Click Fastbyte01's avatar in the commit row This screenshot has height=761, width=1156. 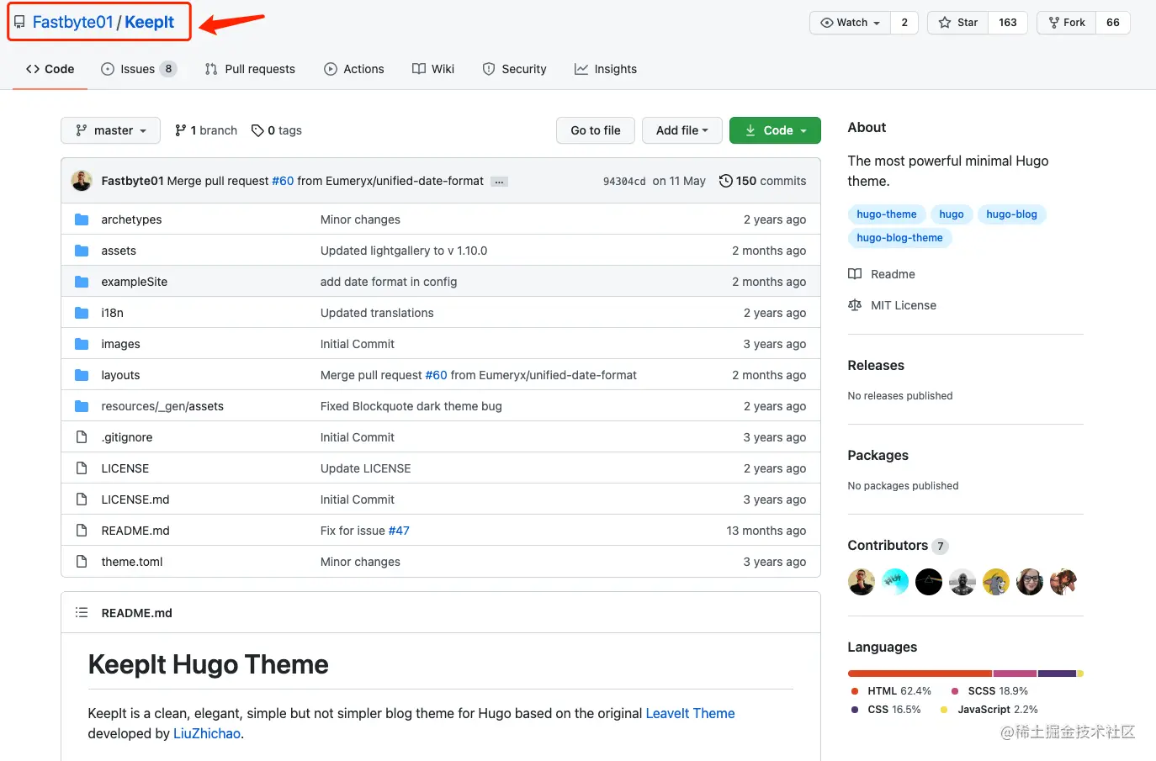click(82, 181)
